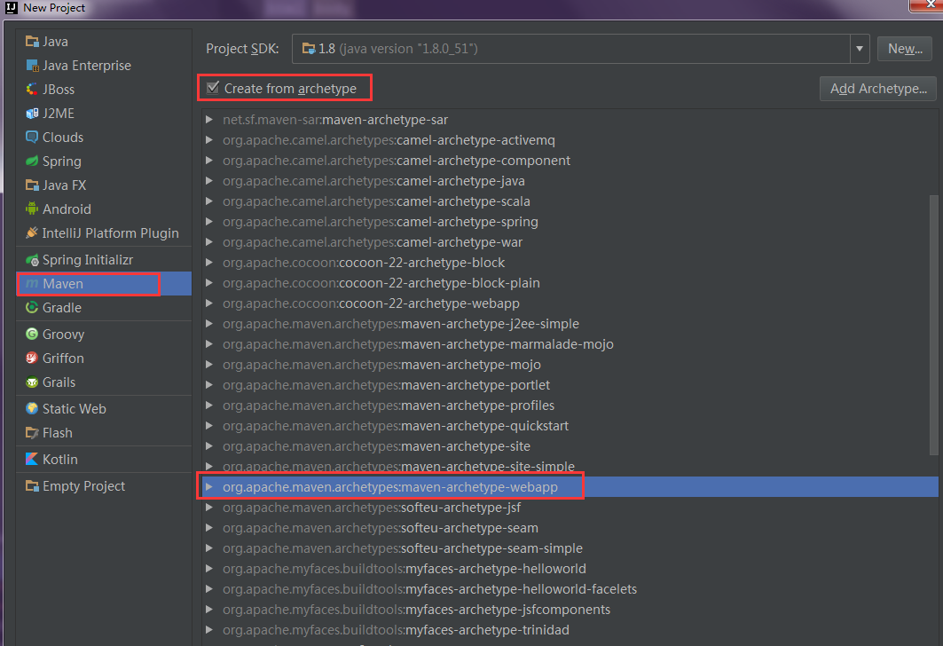Open the Project SDK dropdown
The height and width of the screenshot is (646, 943).
pyautogui.click(x=859, y=49)
